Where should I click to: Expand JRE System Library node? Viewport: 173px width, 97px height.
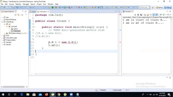(4, 33)
